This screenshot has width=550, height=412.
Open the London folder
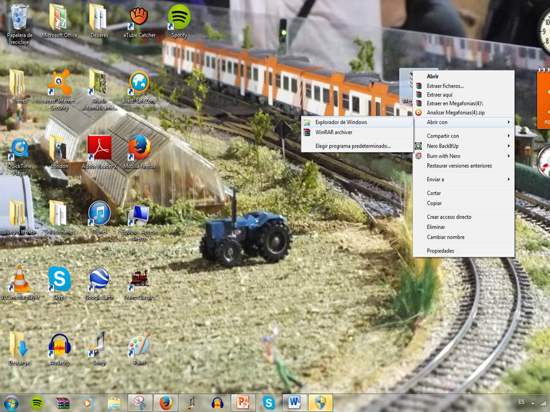coord(59,152)
